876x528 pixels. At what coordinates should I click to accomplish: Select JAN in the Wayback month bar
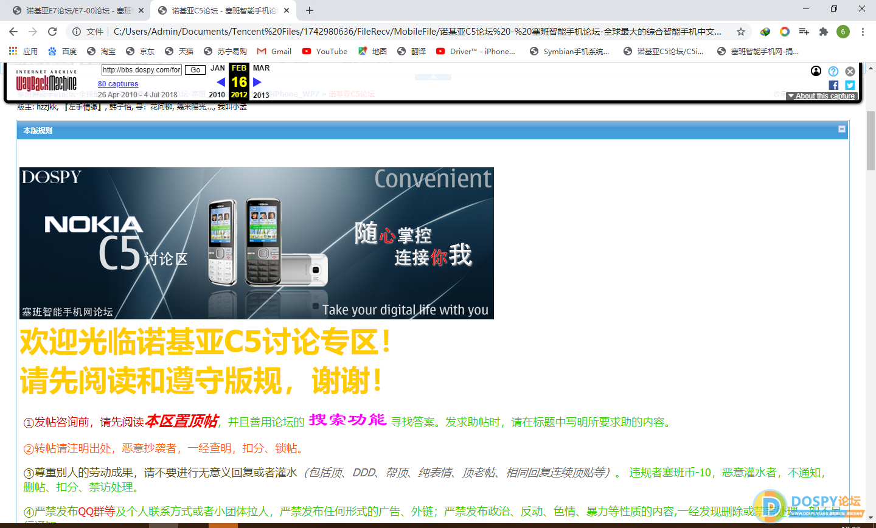(218, 68)
